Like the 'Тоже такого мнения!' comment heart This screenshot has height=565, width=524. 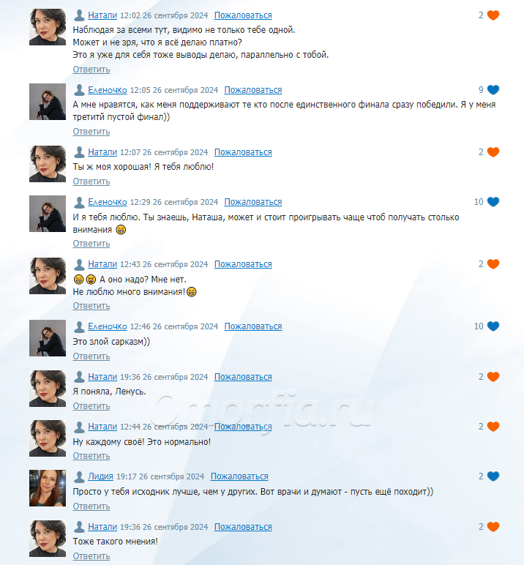[493, 527]
